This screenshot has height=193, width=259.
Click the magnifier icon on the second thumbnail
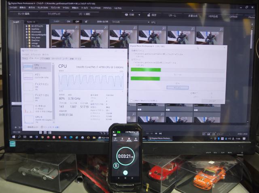tap(106, 27)
